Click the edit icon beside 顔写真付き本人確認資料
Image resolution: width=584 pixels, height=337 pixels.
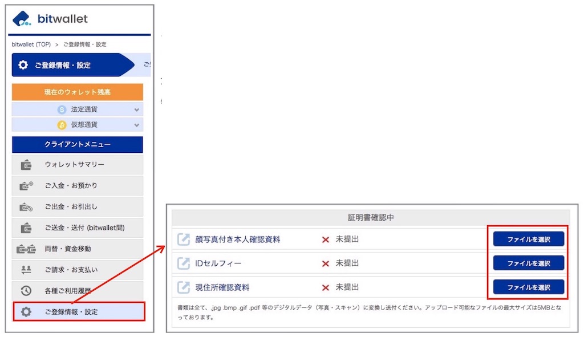point(184,239)
